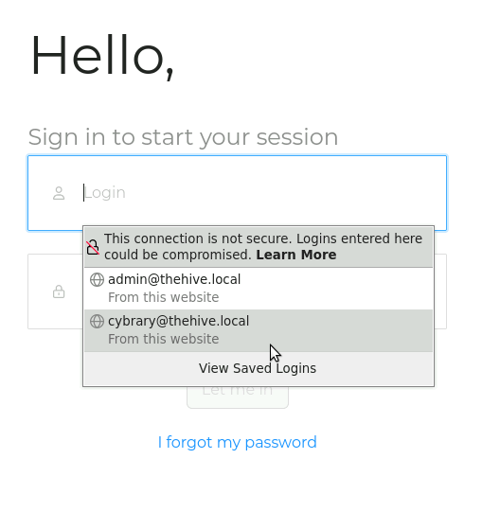500x512 pixels.
Task: Choose the cybrary@thehive.local saved login
Action: pos(259,330)
